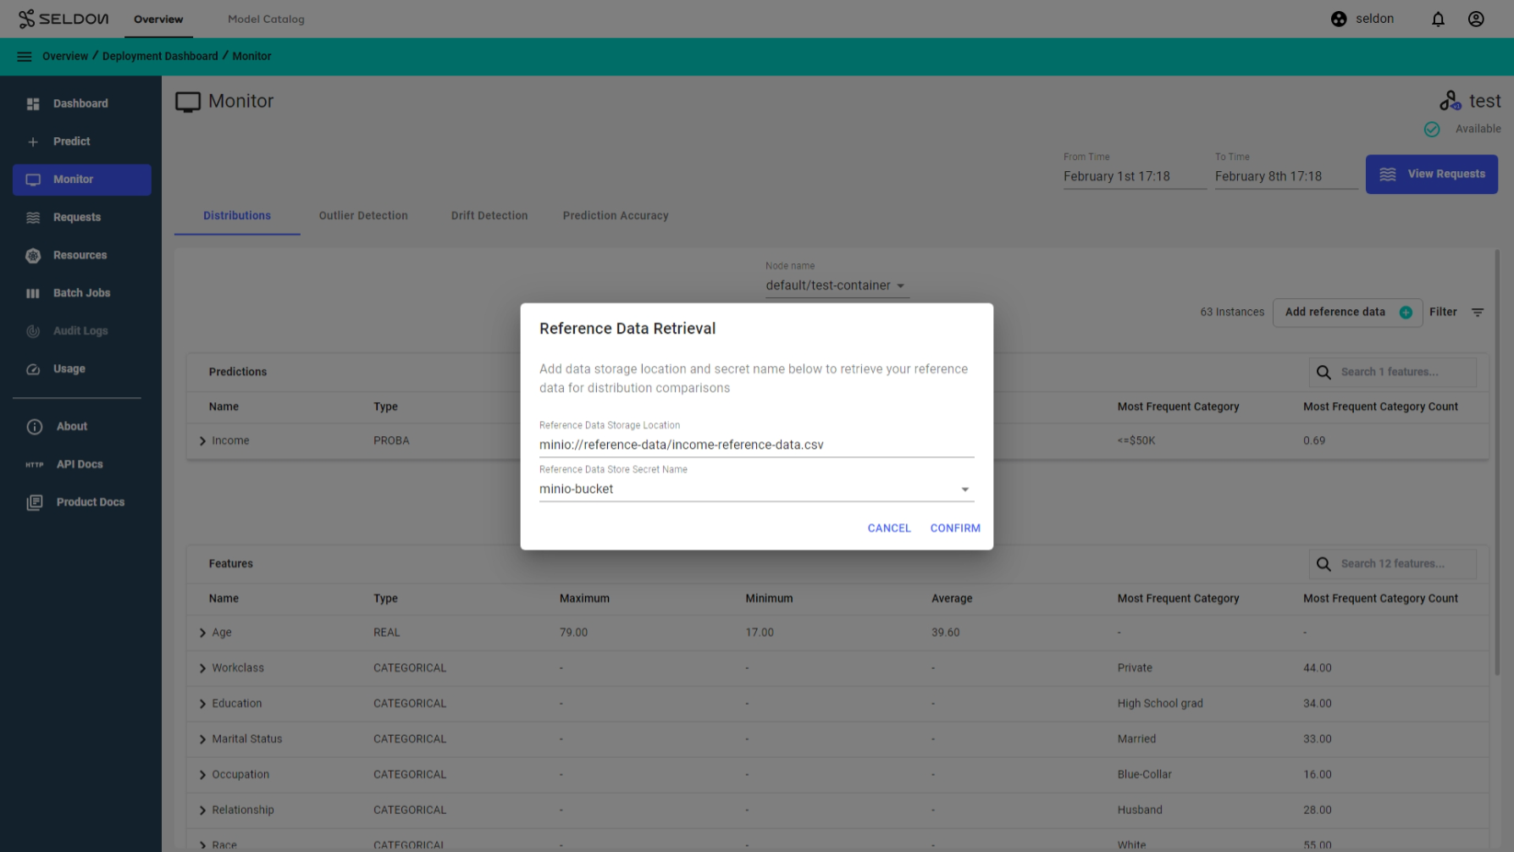Expand the Income prediction row
This screenshot has height=852, width=1514.
pyautogui.click(x=202, y=441)
